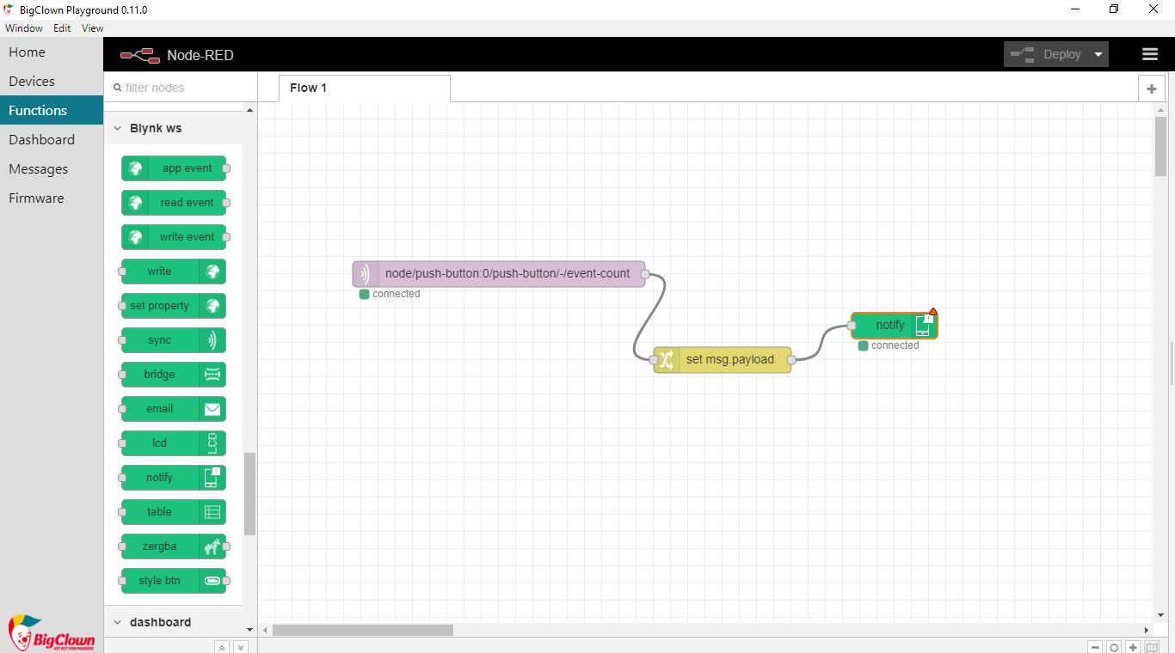Select the lcd palette node
This screenshot has width=1175, height=653.
(174, 443)
